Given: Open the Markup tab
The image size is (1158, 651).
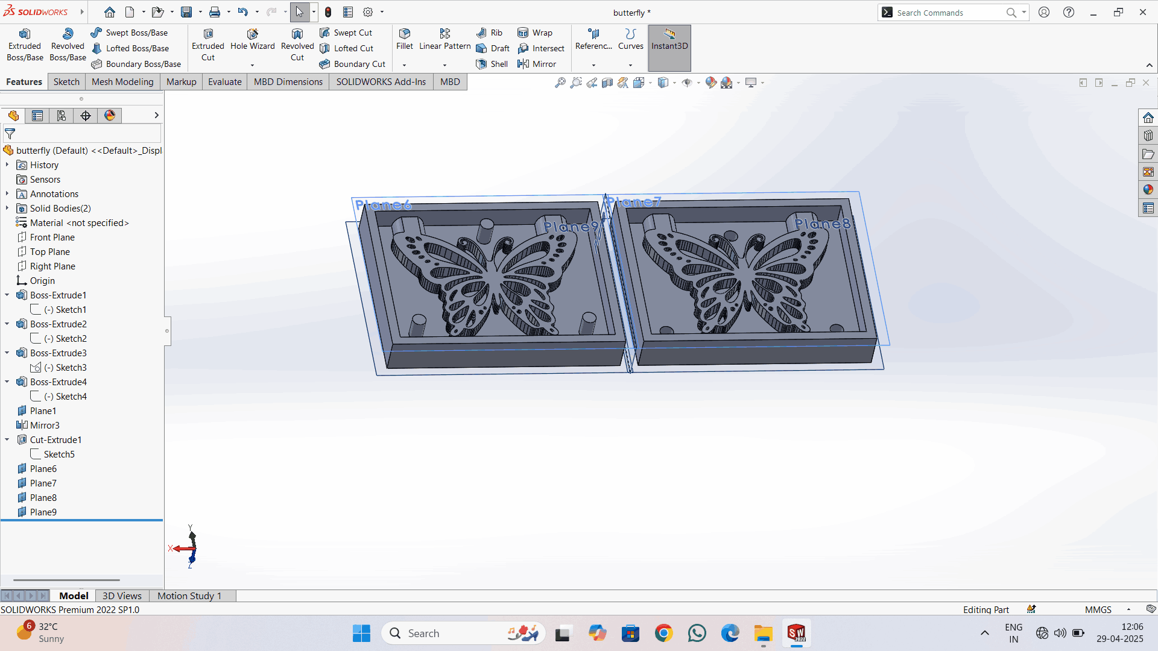Looking at the screenshot, I should point(181,82).
